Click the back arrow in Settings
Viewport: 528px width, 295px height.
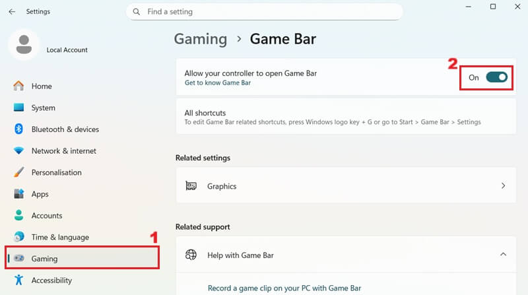point(12,12)
